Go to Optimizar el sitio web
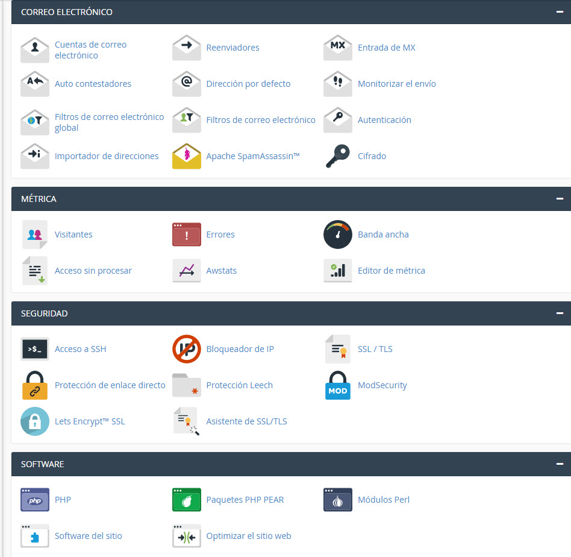Screen dimensions: 571x557 click(248, 536)
